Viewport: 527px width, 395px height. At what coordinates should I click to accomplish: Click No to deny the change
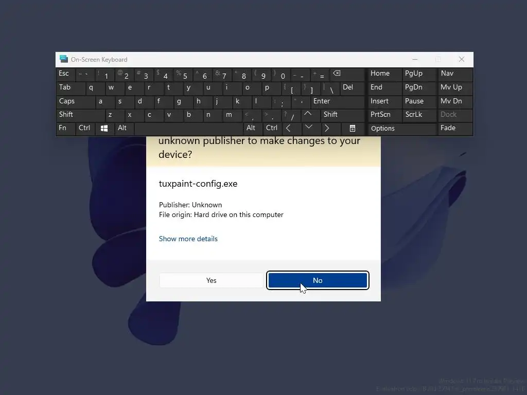pos(318,280)
